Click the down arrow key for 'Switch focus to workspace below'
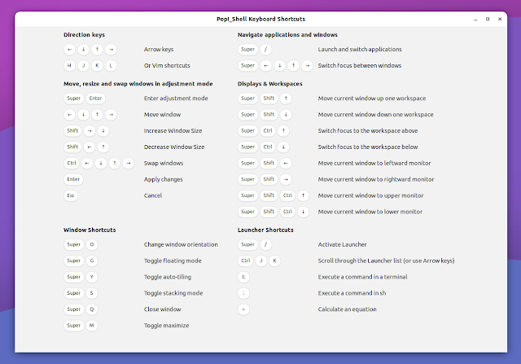Image resolution: width=521 pixels, height=364 pixels. click(x=284, y=147)
